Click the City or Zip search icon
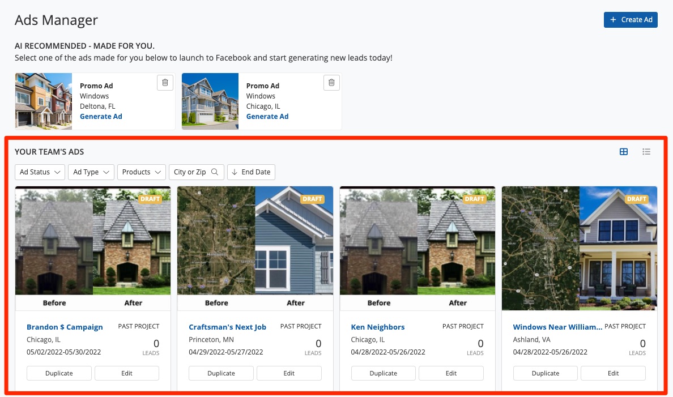 click(x=215, y=172)
